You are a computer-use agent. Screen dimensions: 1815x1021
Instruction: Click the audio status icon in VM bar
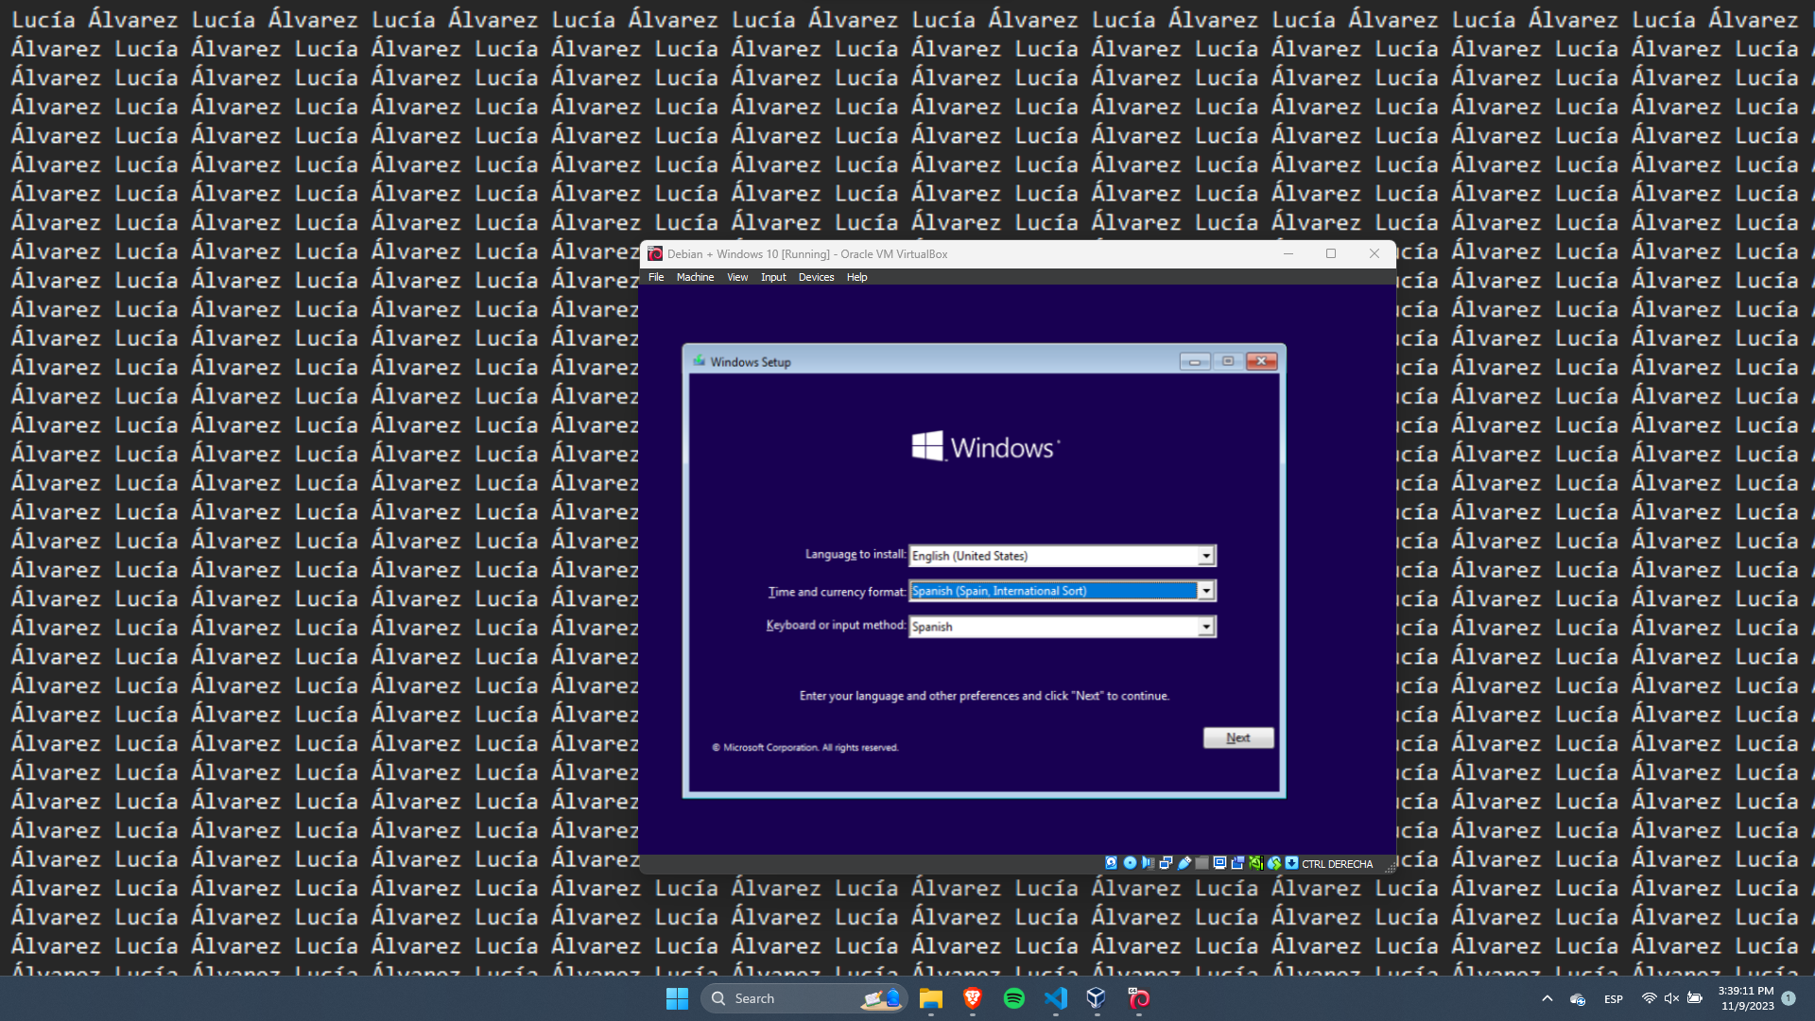pos(1148,863)
